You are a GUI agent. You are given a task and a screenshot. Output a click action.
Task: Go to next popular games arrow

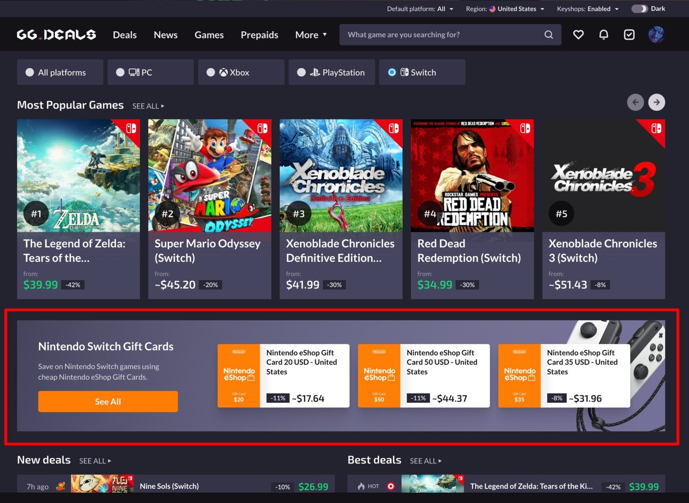click(656, 102)
